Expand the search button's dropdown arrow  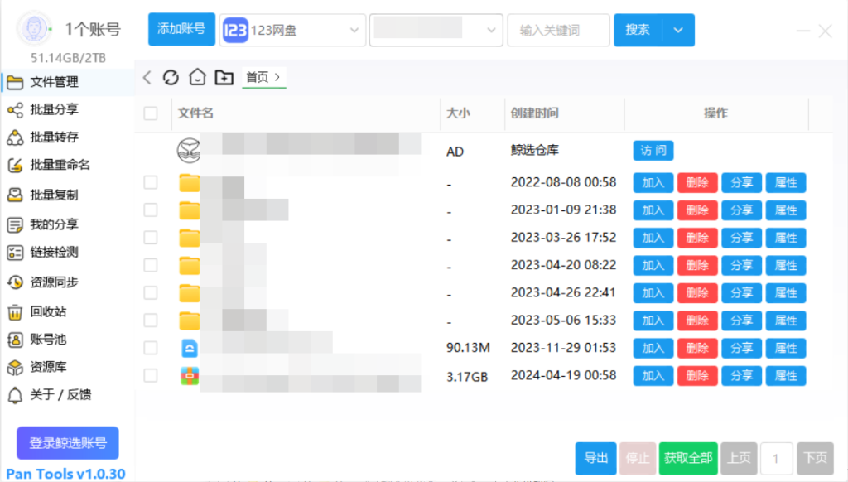(x=679, y=30)
